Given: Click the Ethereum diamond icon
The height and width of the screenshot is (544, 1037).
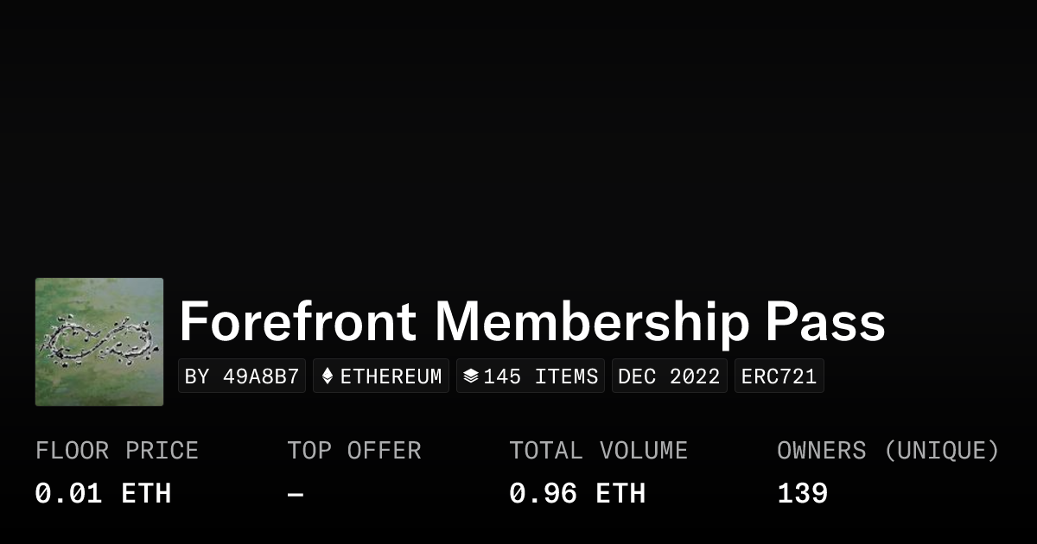Looking at the screenshot, I should (328, 376).
